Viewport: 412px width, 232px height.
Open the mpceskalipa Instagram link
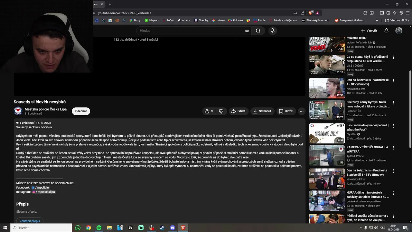click(43, 192)
